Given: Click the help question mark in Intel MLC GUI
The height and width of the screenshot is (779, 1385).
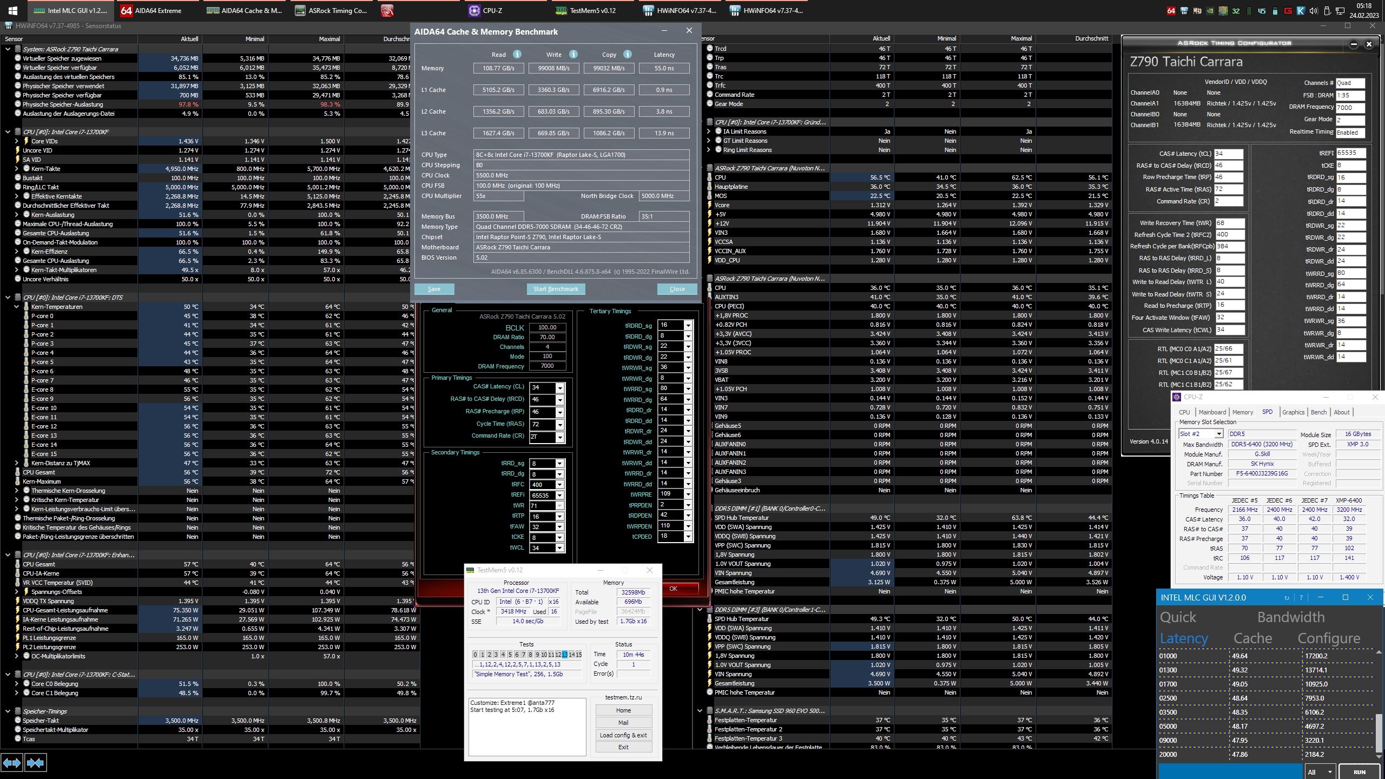Looking at the screenshot, I should (1301, 598).
